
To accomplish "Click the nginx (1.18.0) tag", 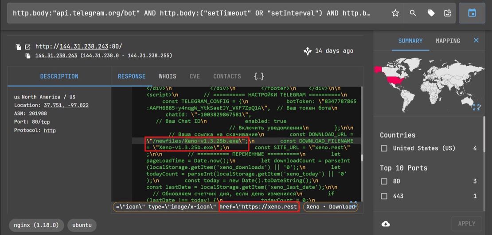I will (36, 225).
